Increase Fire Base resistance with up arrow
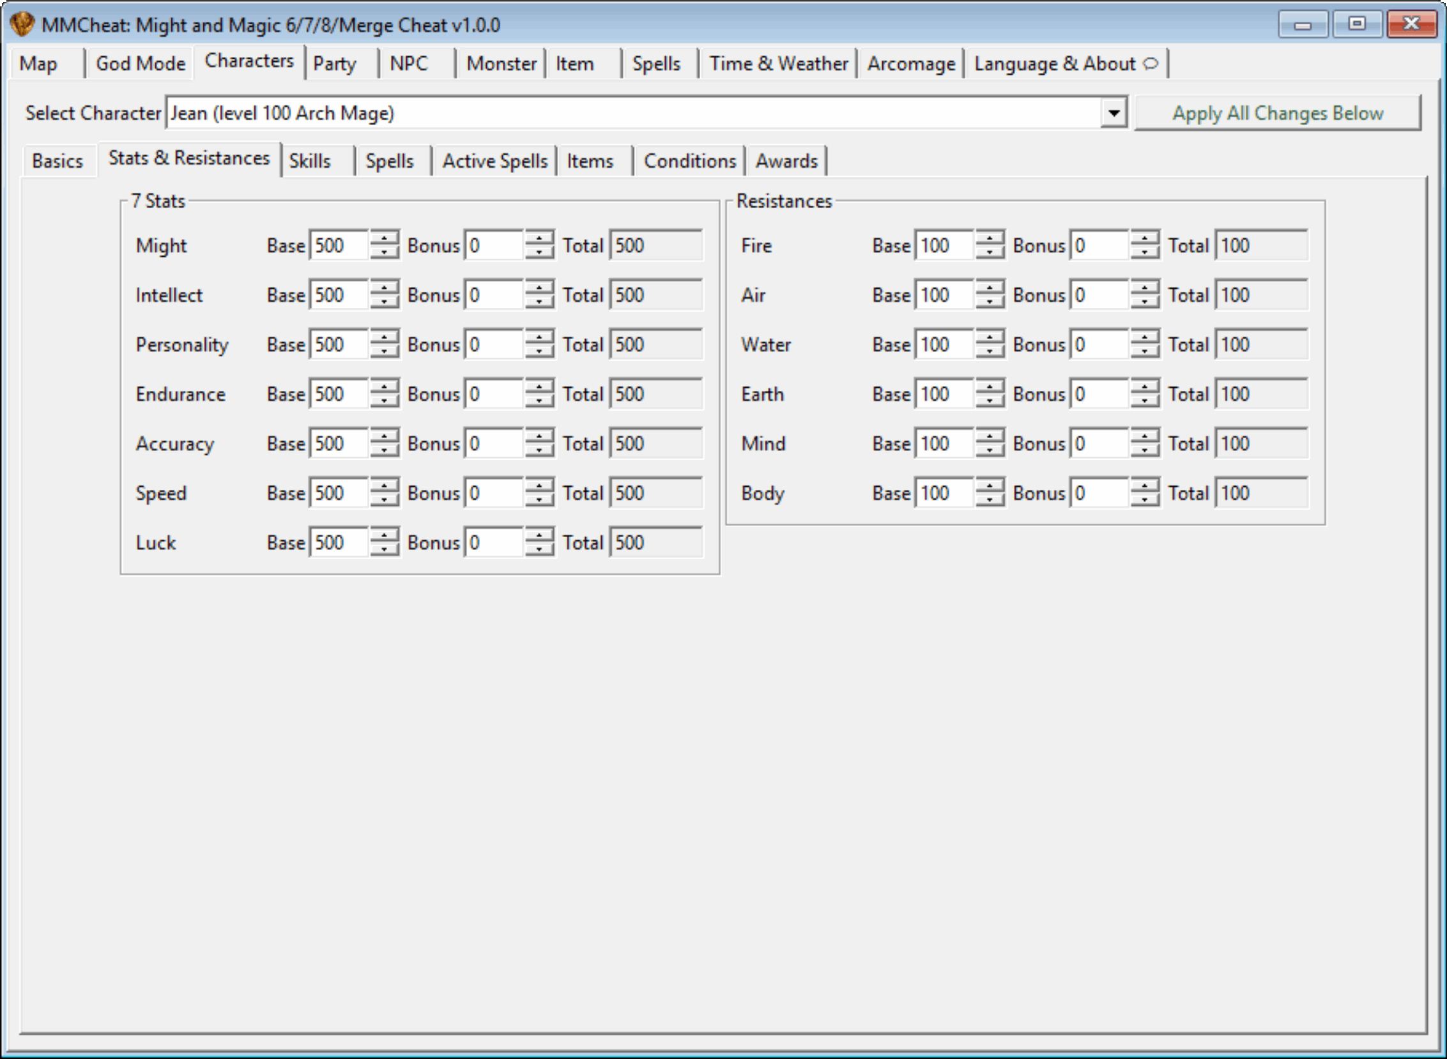 [990, 238]
